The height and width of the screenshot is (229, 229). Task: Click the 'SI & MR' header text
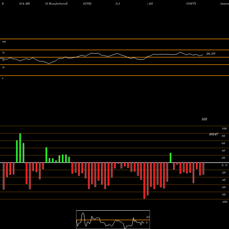[x=24, y=4]
